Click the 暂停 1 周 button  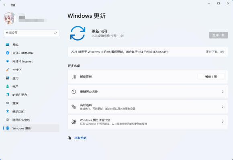tap(211, 76)
